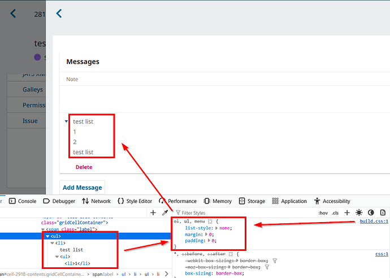Click the add new rule plus icon
Viewport: 390px width, 278px height.
(x=347, y=213)
